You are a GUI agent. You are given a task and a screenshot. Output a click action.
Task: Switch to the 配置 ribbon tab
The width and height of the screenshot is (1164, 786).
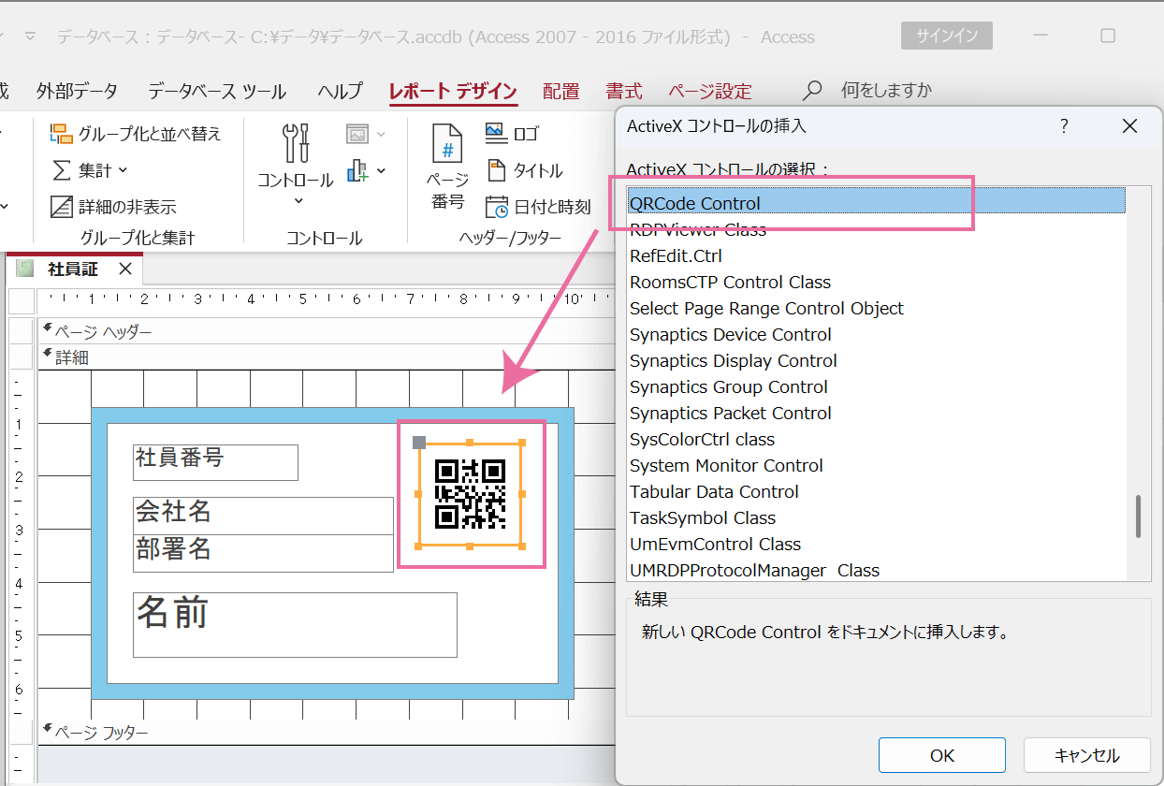point(560,91)
